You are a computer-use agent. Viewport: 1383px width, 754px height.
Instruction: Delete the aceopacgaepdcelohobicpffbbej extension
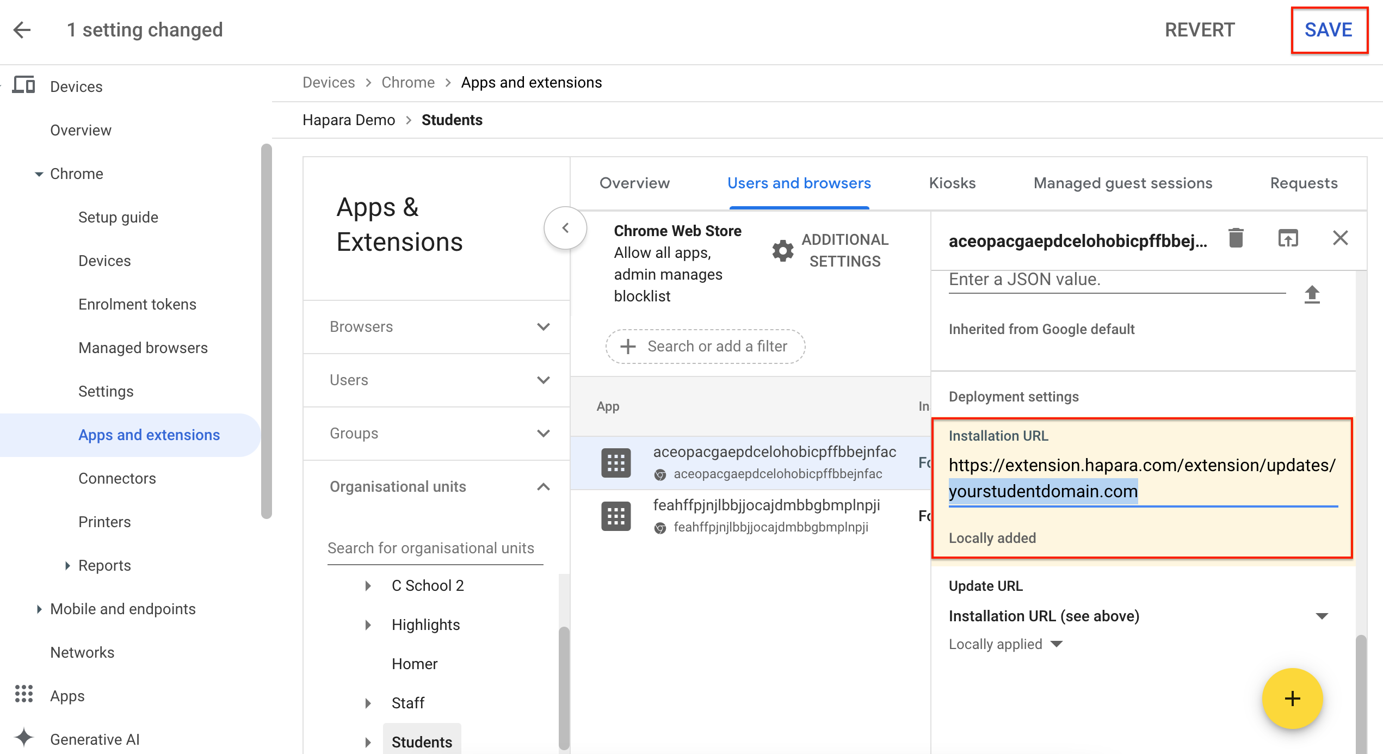(1236, 238)
